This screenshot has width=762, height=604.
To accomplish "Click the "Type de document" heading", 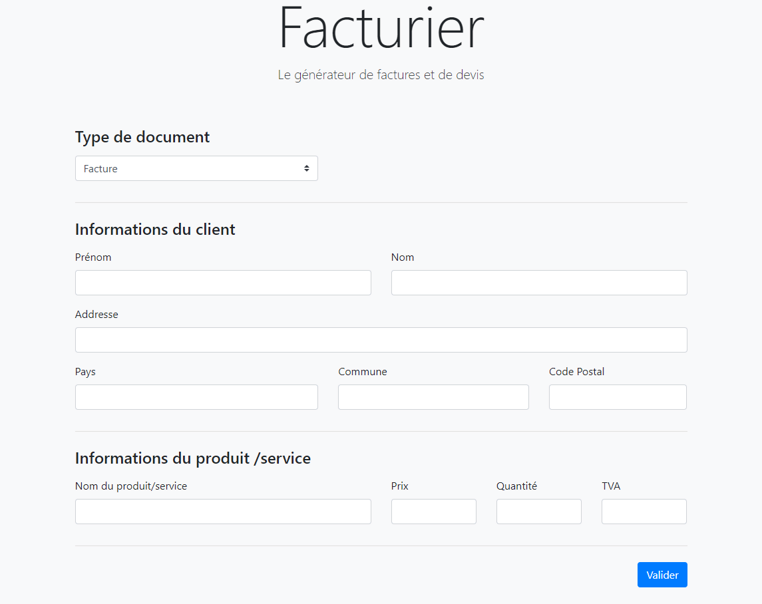I will pos(142,137).
